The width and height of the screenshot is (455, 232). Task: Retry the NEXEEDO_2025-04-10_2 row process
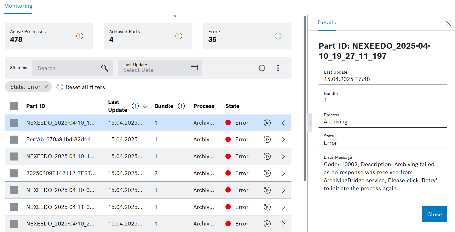(x=267, y=224)
